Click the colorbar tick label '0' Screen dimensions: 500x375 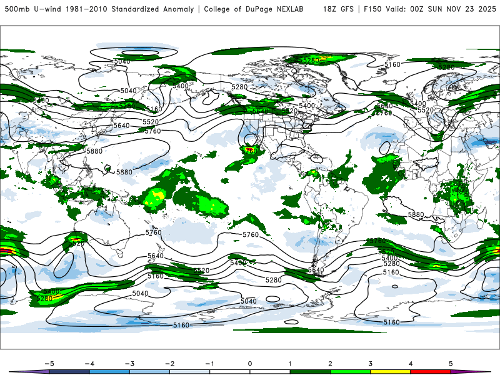pos(249,364)
